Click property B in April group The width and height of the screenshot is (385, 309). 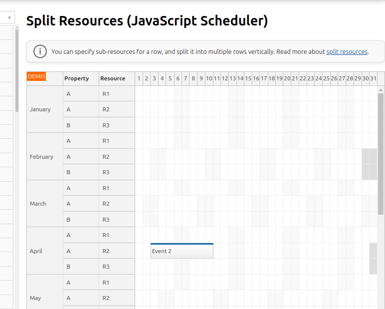81,267
